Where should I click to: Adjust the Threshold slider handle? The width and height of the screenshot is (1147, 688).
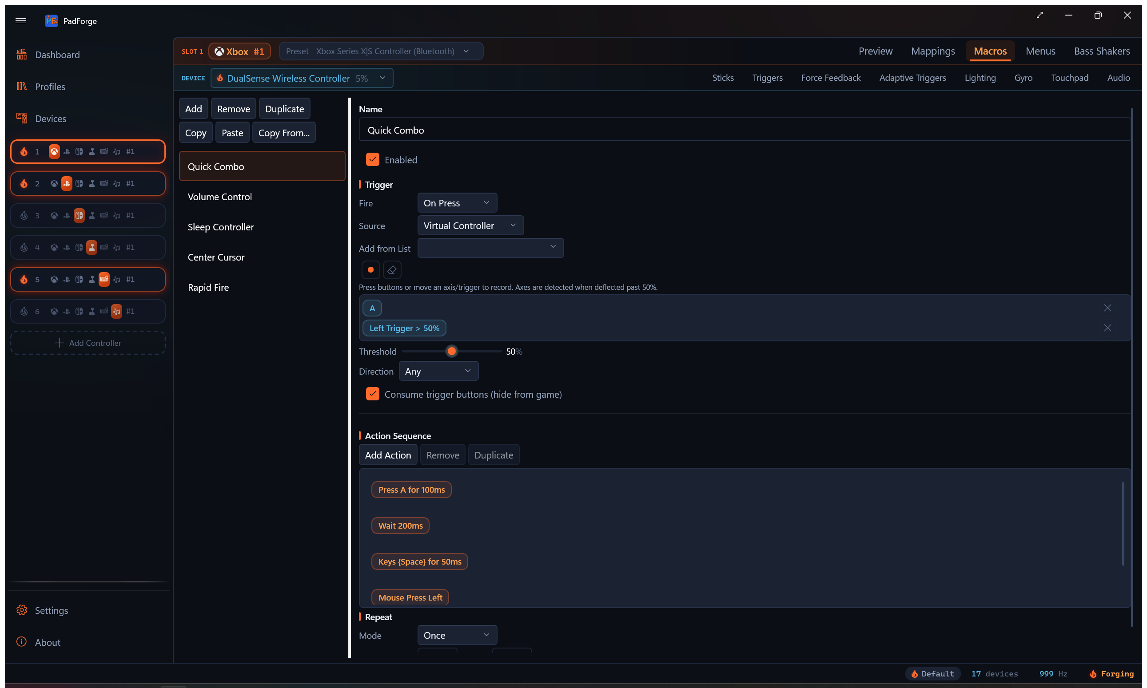451,352
